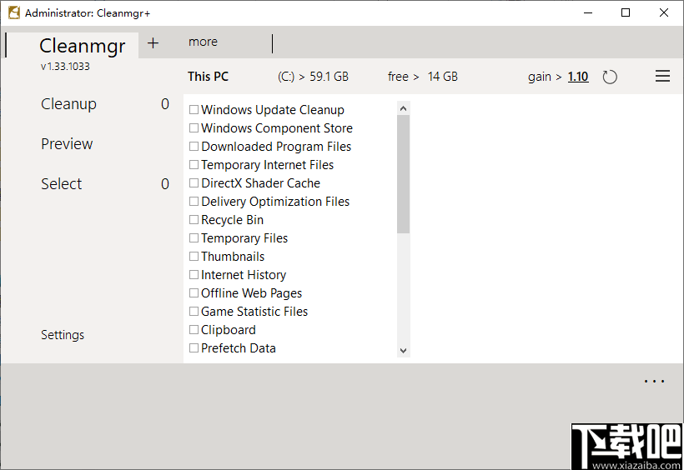The height and width of the screenshot is (470, 684).
Task: Switch to the Cleanmgr tab
Action: tap(82, 45)
